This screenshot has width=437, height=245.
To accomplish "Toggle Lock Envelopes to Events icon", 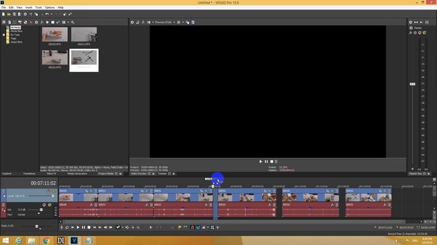I will pos(212,227).
